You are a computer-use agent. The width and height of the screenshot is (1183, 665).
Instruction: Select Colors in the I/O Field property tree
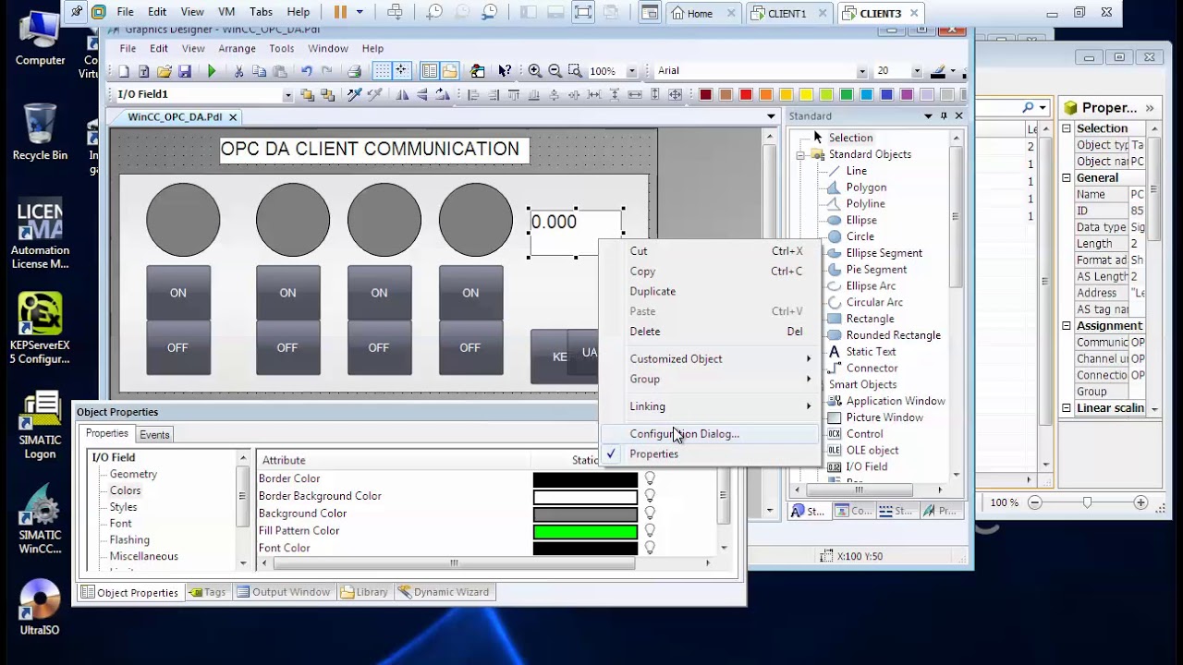point(126,491)
